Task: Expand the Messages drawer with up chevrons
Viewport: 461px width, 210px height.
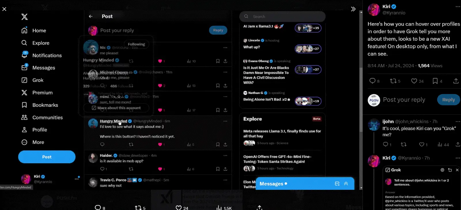Action: pyautogui.click(x=346, y=184)
